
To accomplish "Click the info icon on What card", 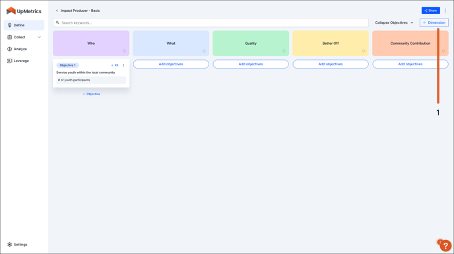I will (x=204, y=51).
